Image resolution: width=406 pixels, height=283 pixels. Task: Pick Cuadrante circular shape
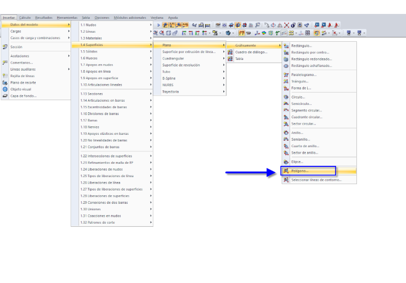319,117
